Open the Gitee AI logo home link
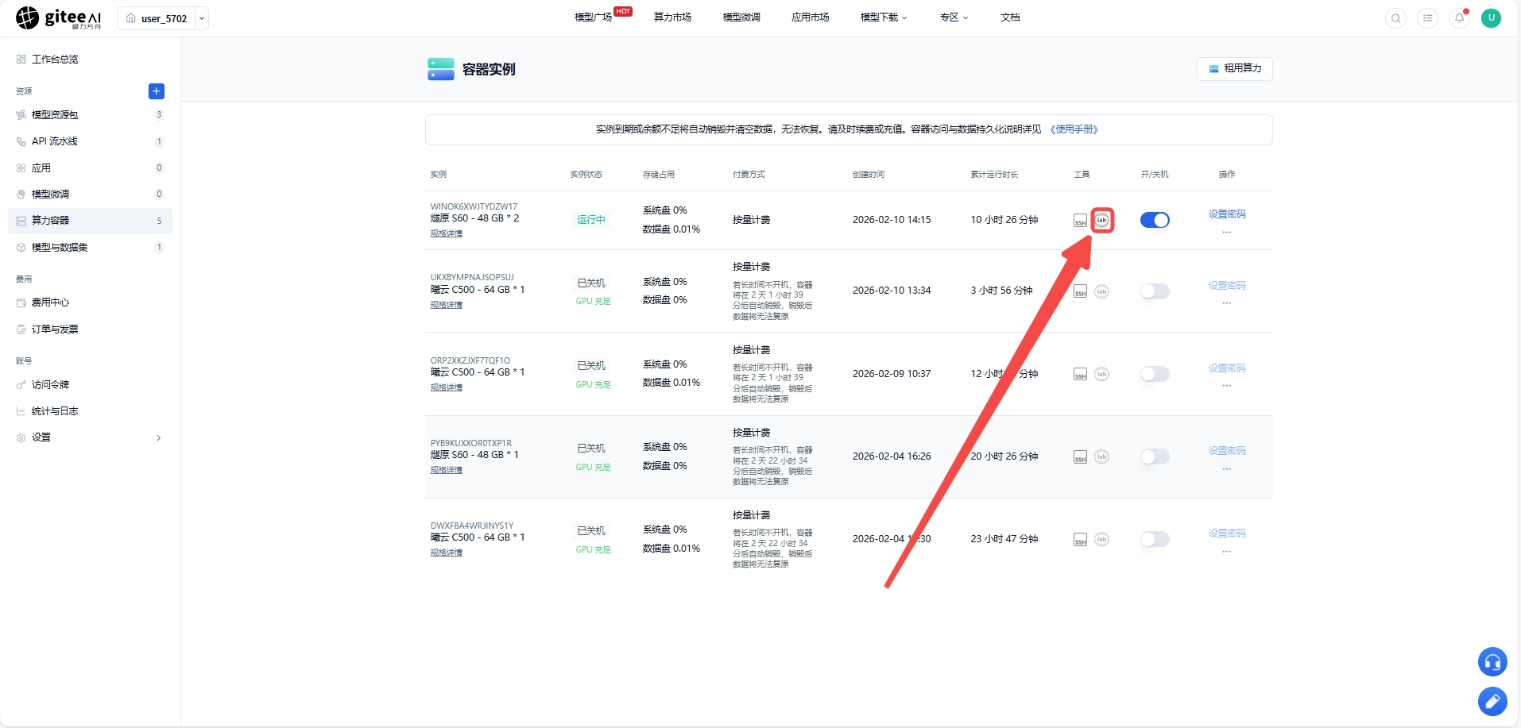 point(59,17)
